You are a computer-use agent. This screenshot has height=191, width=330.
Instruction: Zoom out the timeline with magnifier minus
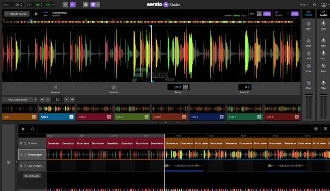pos(316,129)
